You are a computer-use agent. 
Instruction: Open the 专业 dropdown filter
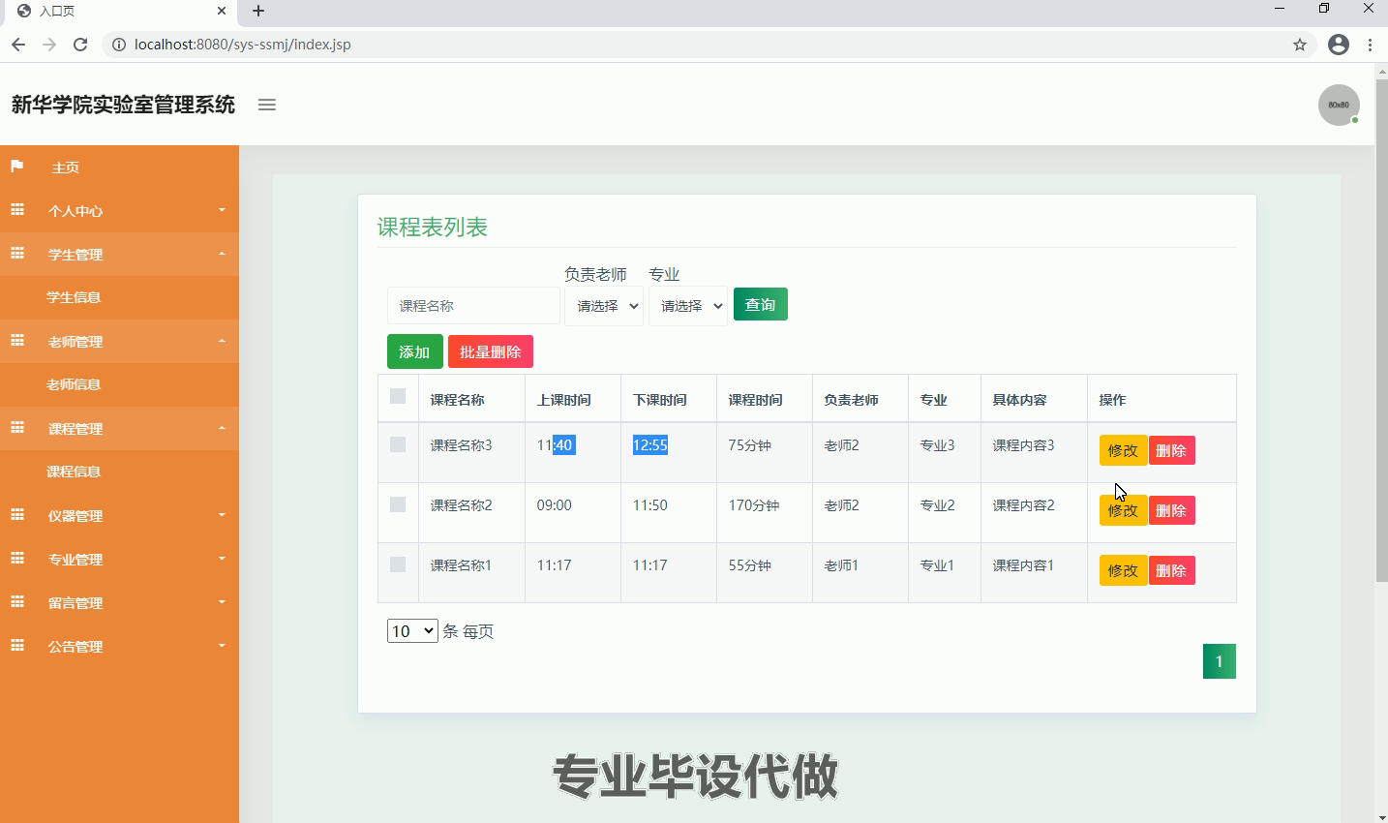688,306
